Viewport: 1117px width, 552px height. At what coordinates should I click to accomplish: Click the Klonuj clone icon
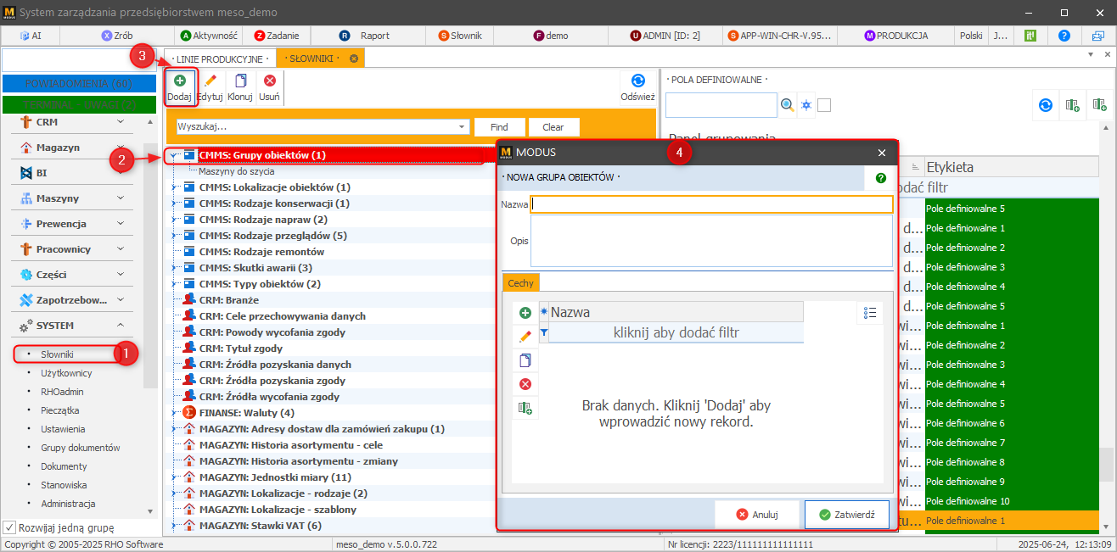tap(240, 81)
